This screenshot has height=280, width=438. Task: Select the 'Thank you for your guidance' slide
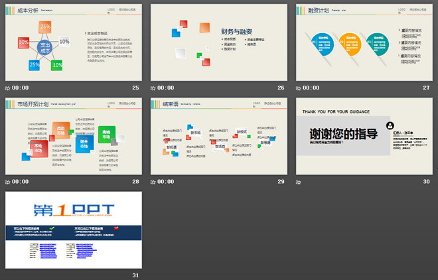coord(364,136)
